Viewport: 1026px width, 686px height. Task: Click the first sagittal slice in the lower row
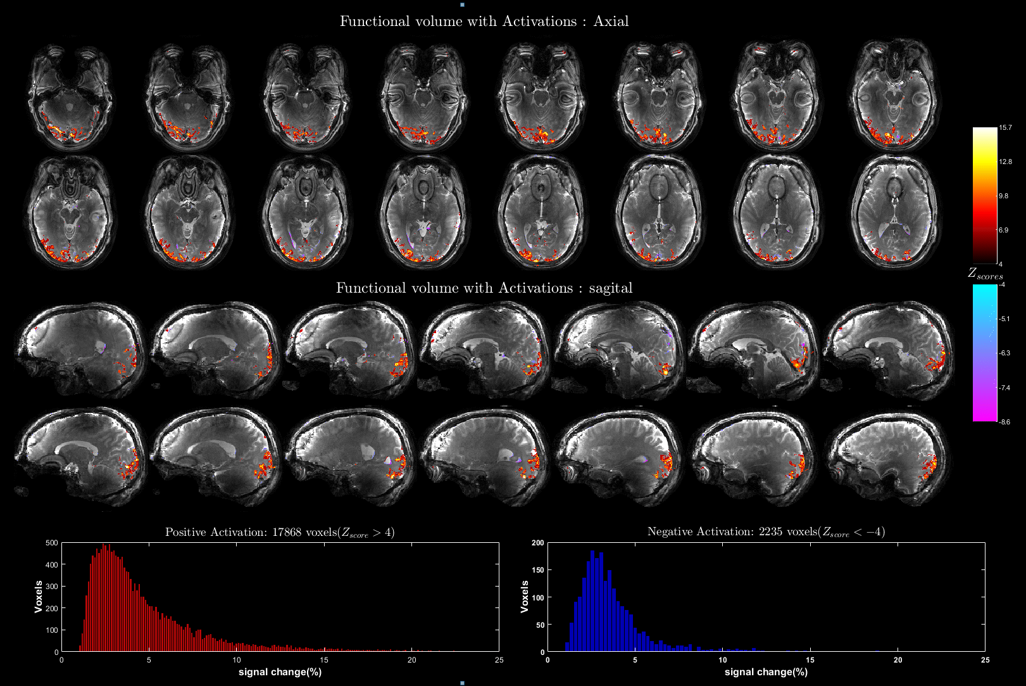tap(81, 457)
